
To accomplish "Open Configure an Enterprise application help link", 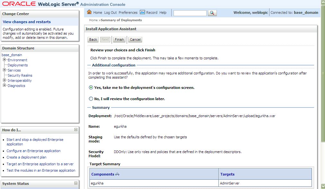I will (x=33, y=151).
